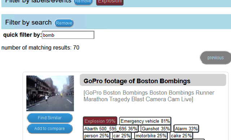Screen dimensions: 231x140
Task: Select the Abarth 500_595_695 36% tag
Action: (111, 129)
